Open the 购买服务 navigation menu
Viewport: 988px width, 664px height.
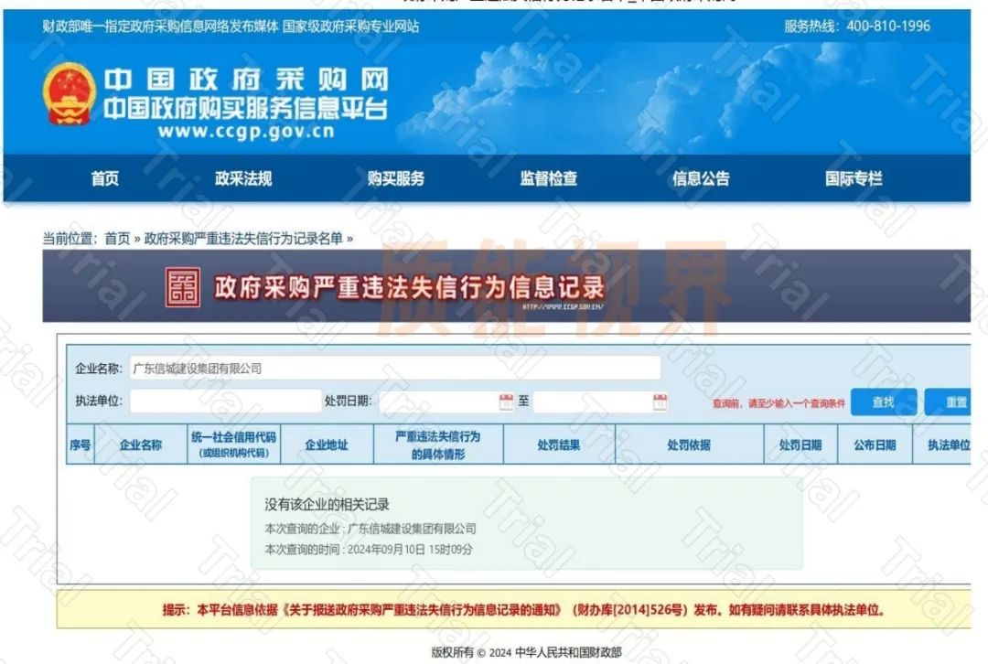click(397, 178)
